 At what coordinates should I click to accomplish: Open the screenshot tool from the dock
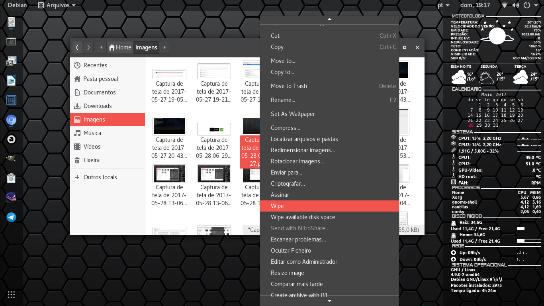(x=11, y=61)
